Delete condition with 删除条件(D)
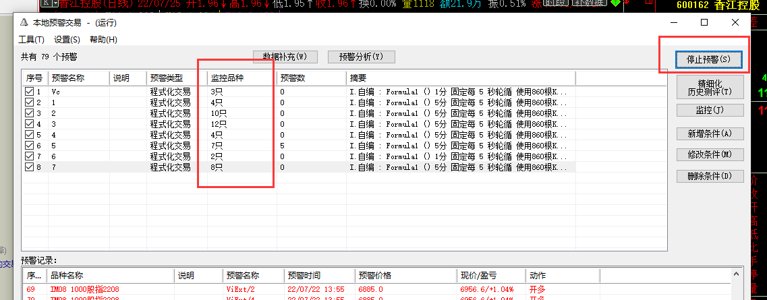This screenshot has width=767, height=300. click(710, 176)
